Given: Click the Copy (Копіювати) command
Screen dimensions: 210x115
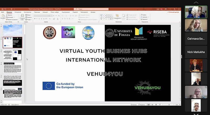Looking at the screenshot, I should point(10,17).
